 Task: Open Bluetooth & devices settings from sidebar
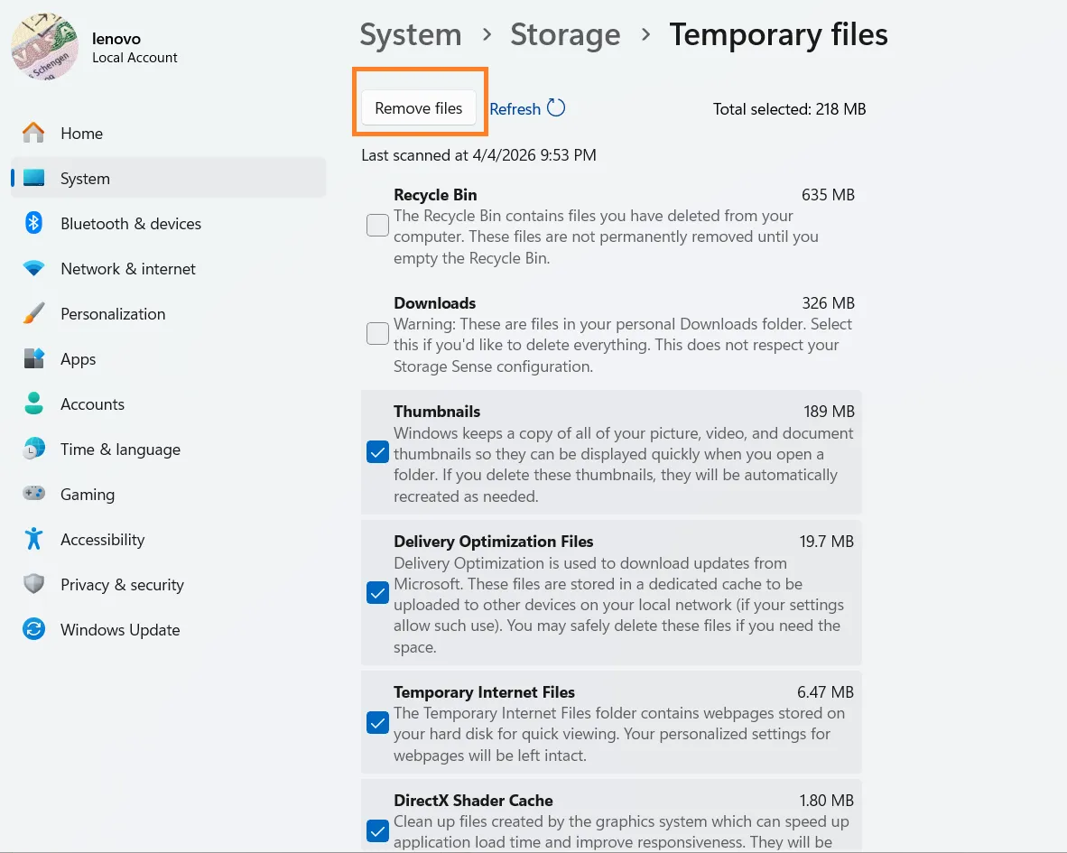point(33,223)
